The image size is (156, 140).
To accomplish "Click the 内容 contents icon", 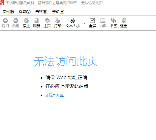I will click(103, 21).
